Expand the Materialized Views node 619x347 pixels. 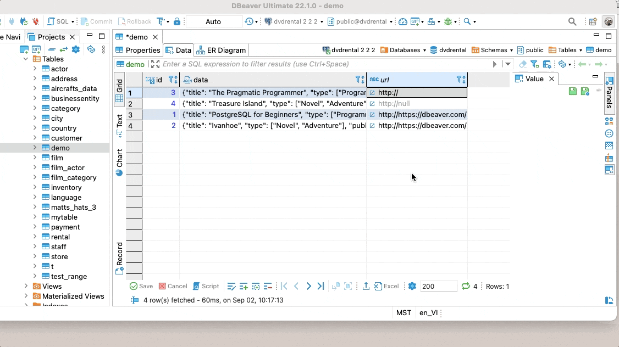[x=26, y=296]
